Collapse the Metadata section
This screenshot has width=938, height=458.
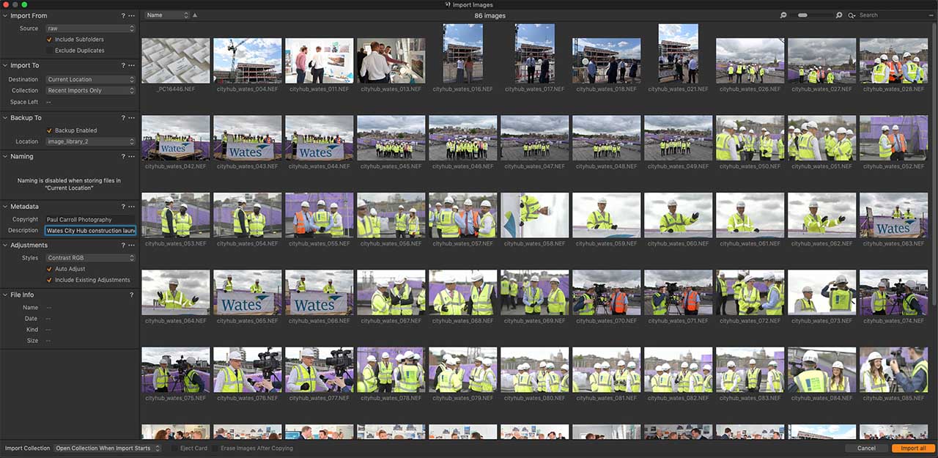tap(5, 207)
